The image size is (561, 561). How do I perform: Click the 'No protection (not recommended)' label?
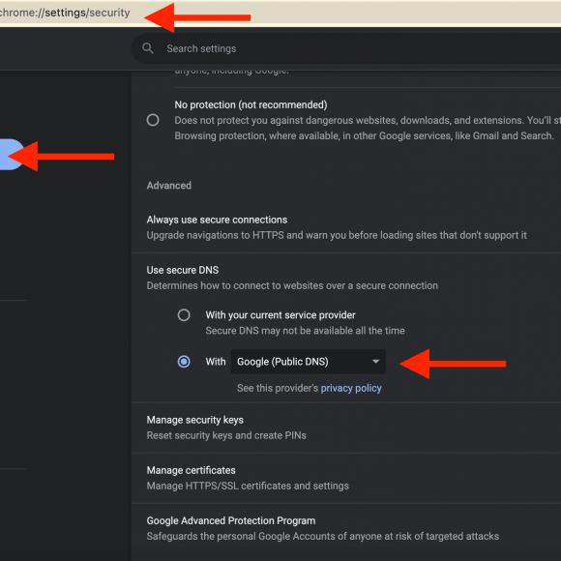click(251, 104)
